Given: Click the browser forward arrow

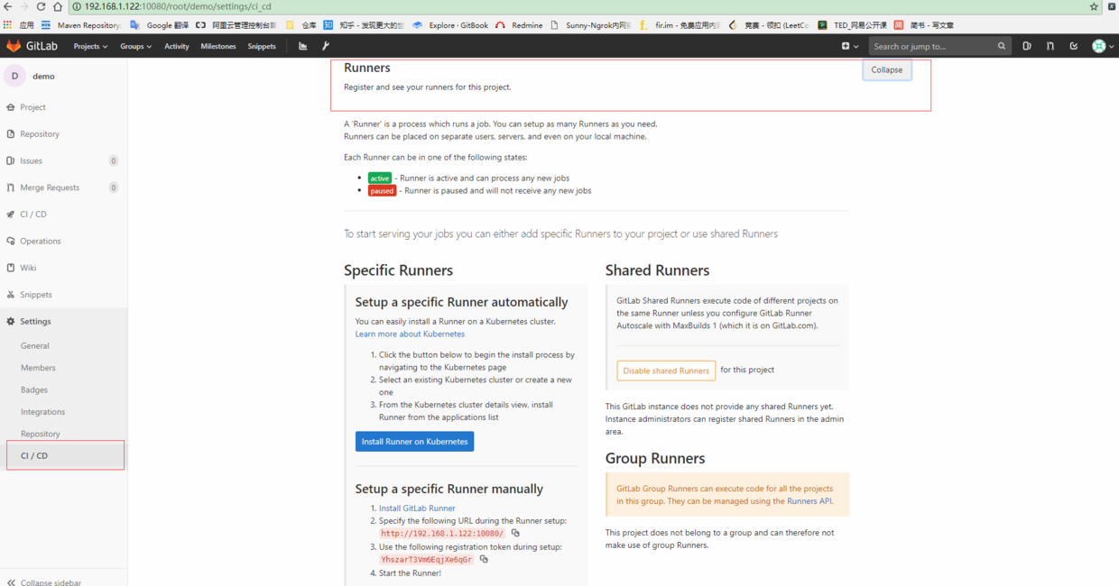Looking at the screenshot, I should pyautogui.click(x=24, y=6).
